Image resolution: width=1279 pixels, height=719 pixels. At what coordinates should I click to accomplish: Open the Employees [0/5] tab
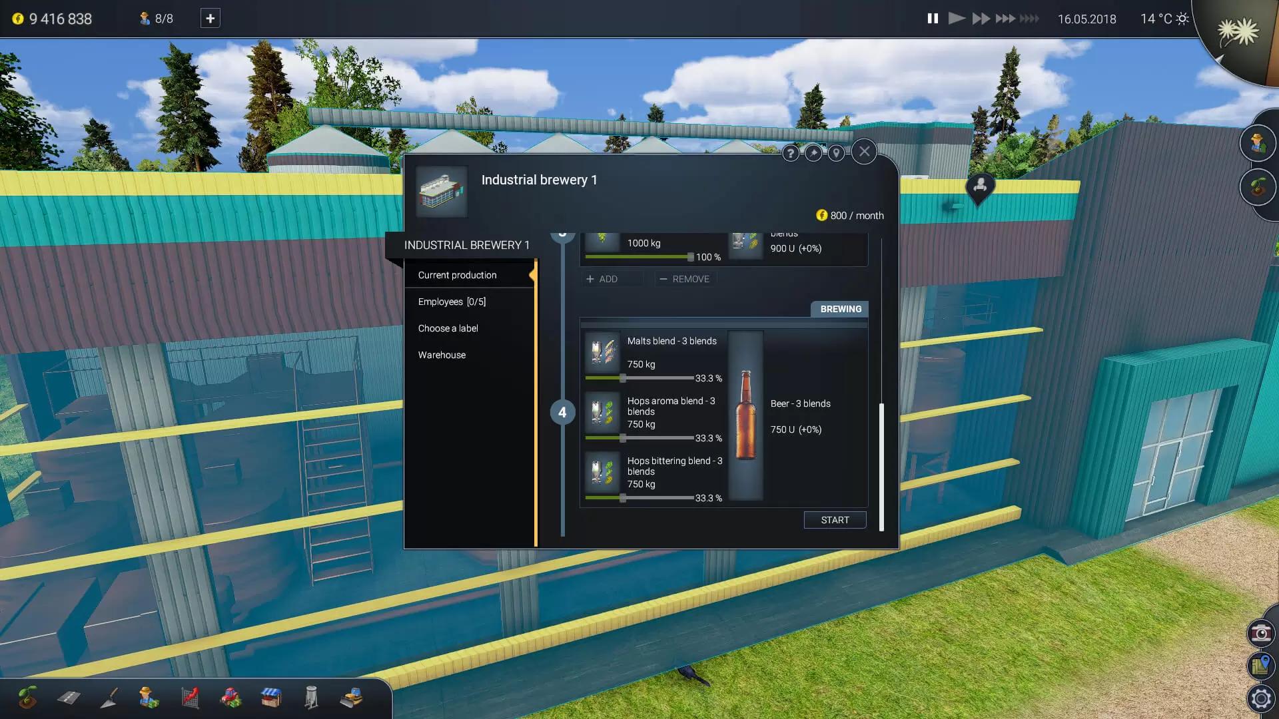click(452, 302)
